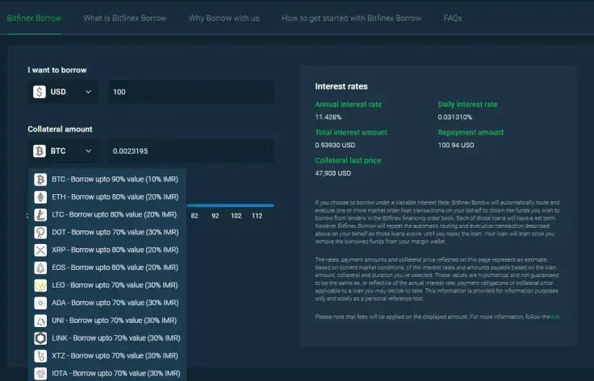Open the What is Bitfinex Borrow tab
Viewport: 594px width, 381px height.
click(125, 19)
